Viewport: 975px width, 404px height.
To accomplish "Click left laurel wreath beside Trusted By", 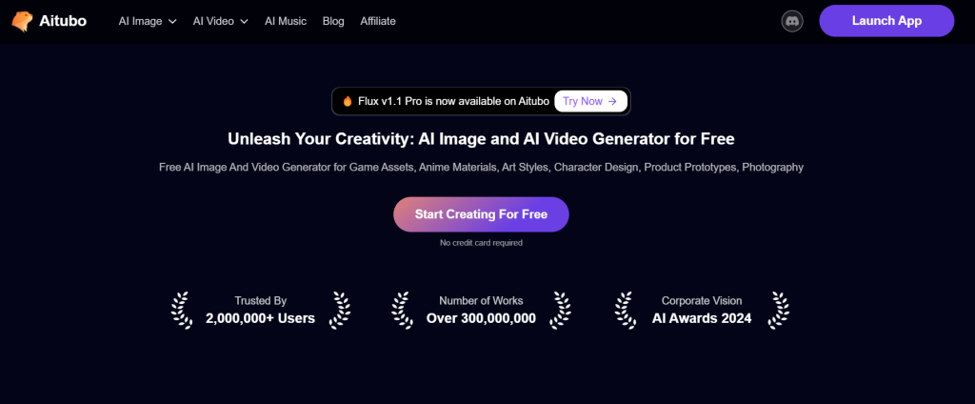I will (x=181, y=309).
